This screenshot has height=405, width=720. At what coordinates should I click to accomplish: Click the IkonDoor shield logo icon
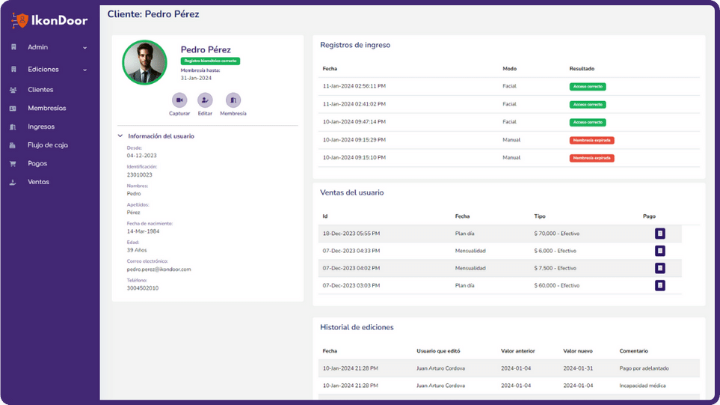pos(20,20)
